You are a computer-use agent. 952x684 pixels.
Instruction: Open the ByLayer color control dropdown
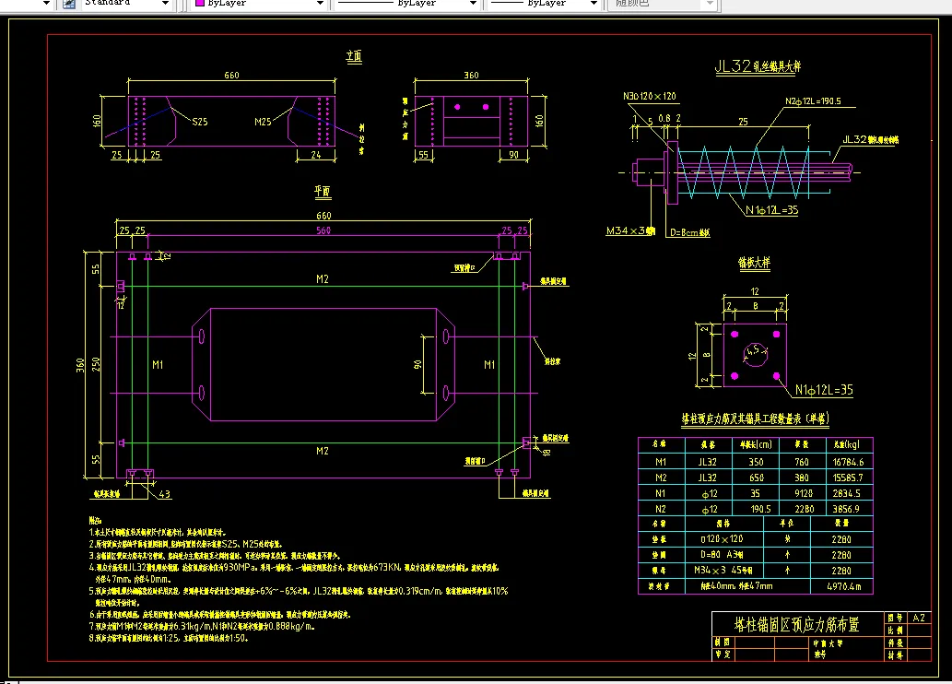click(x=320, y=3)
